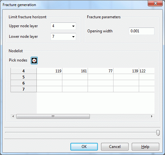Screen dimensions: 165x155
Task: Select row header 7 in nodelist
Action: 24,89
